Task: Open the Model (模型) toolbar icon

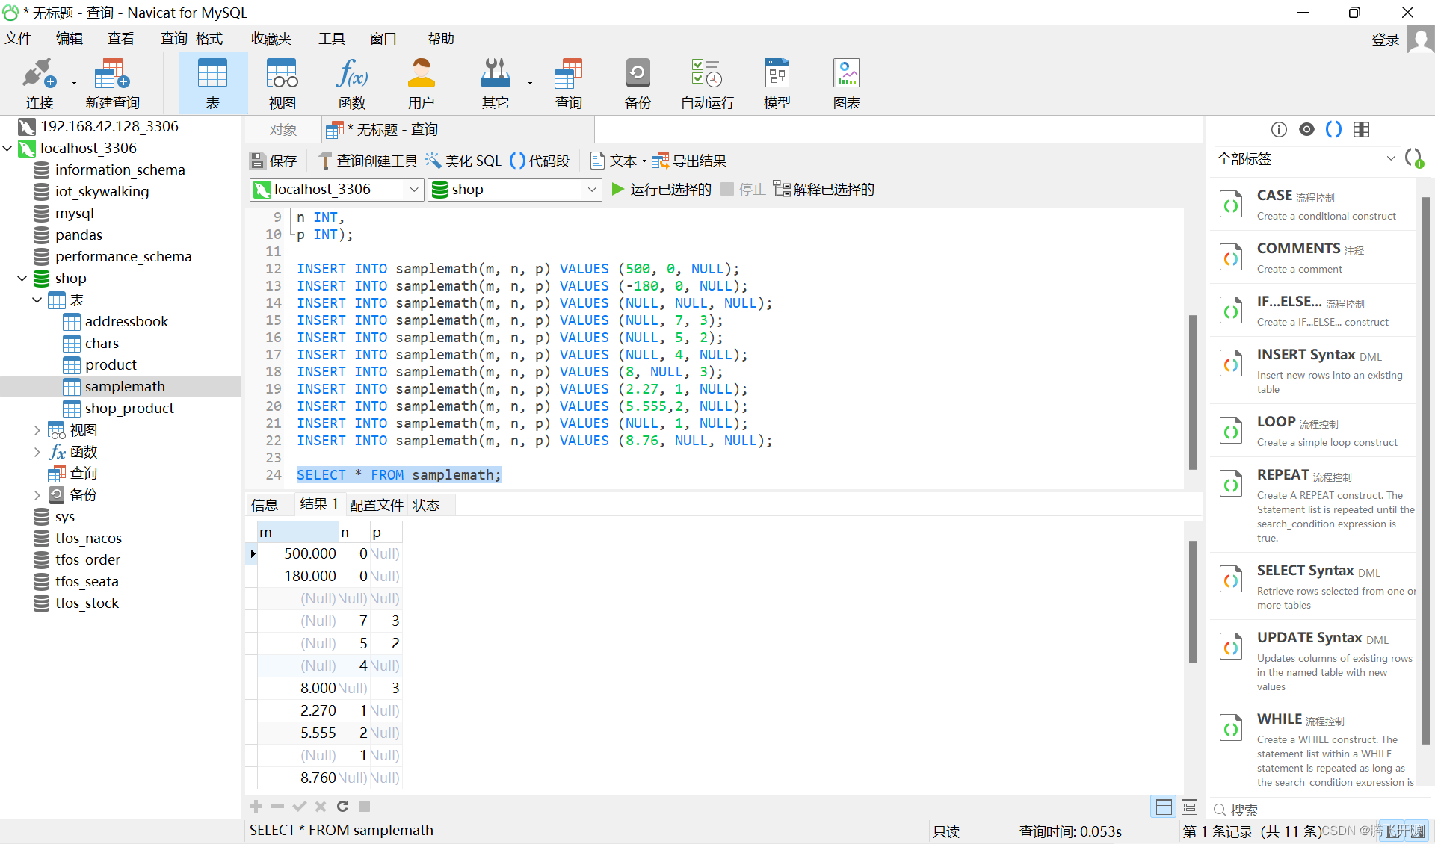Action: click(x=777, y=83)
